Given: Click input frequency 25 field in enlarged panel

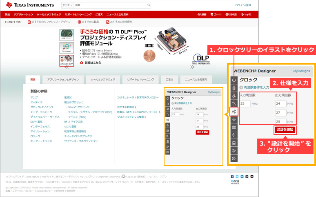Looking at the screenshot, I should click(245, 103).
